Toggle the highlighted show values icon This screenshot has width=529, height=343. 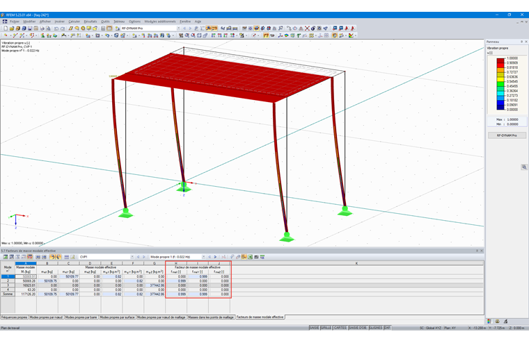tap(214, 28)
